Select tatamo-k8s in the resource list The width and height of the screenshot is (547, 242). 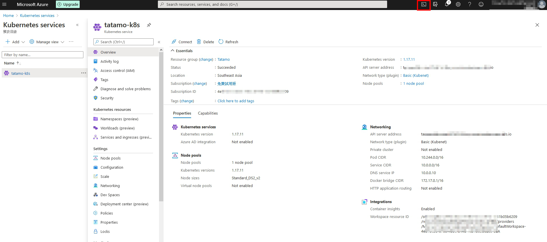[21, 73]
